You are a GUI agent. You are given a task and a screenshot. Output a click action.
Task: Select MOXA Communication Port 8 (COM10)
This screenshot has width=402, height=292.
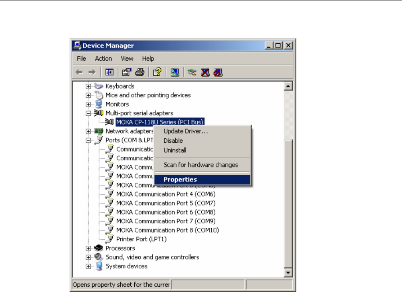click(167, 230)
